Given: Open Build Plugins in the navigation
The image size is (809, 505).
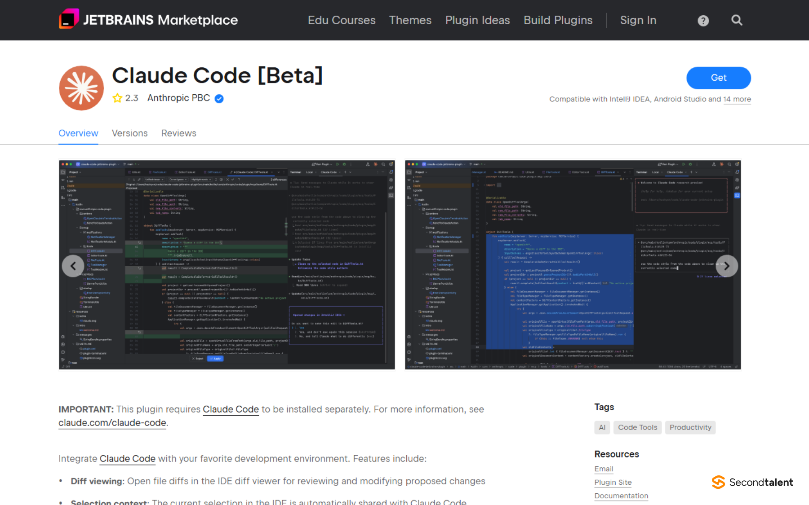Looking at the screenshot, I should tap(558, 20).
